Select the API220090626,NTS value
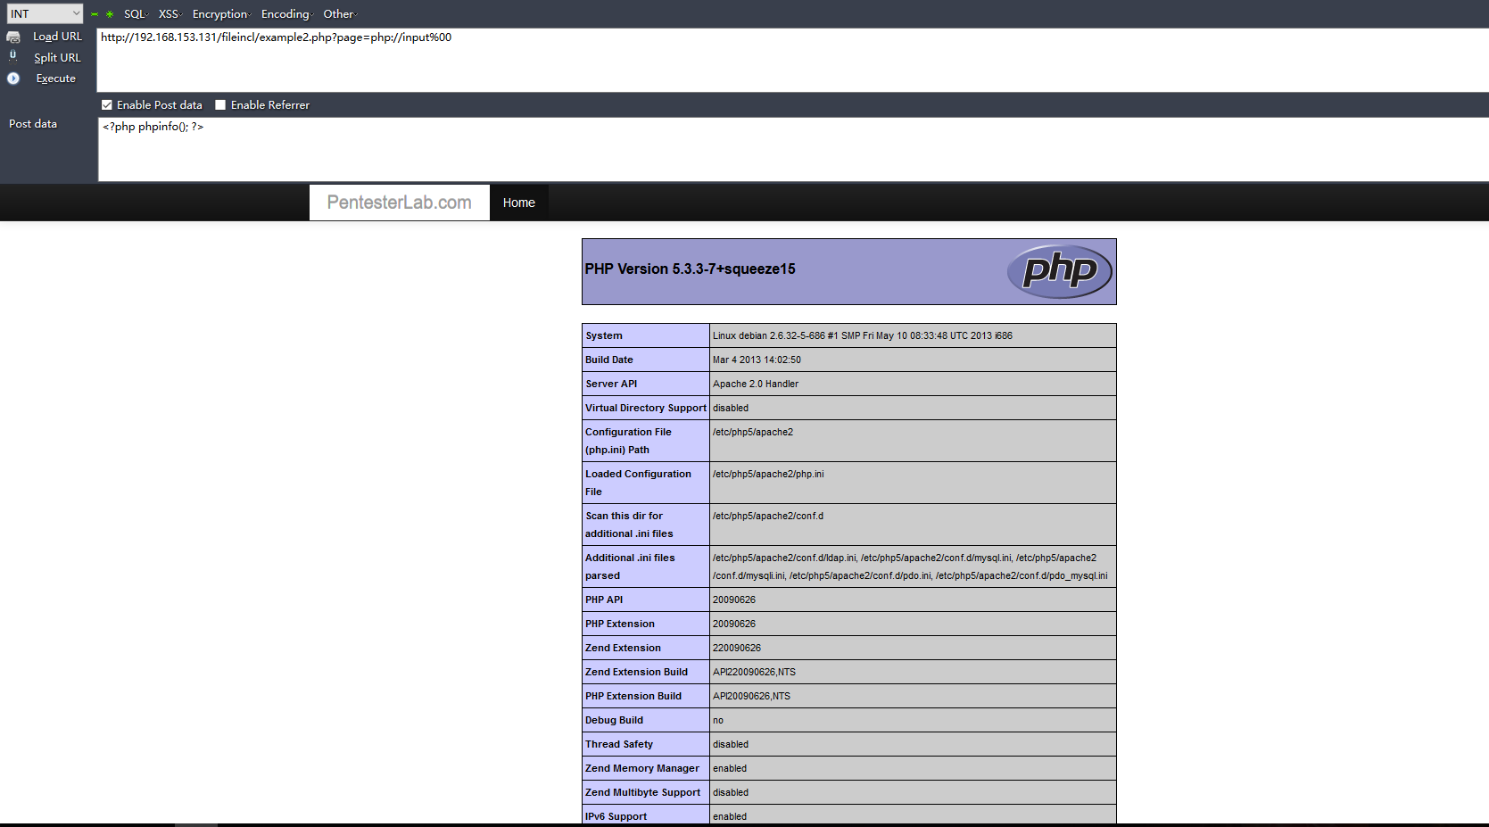Image resolution: width=1489 pixels, height=827 pixels. pyautogui.click(x=754, y=672)
